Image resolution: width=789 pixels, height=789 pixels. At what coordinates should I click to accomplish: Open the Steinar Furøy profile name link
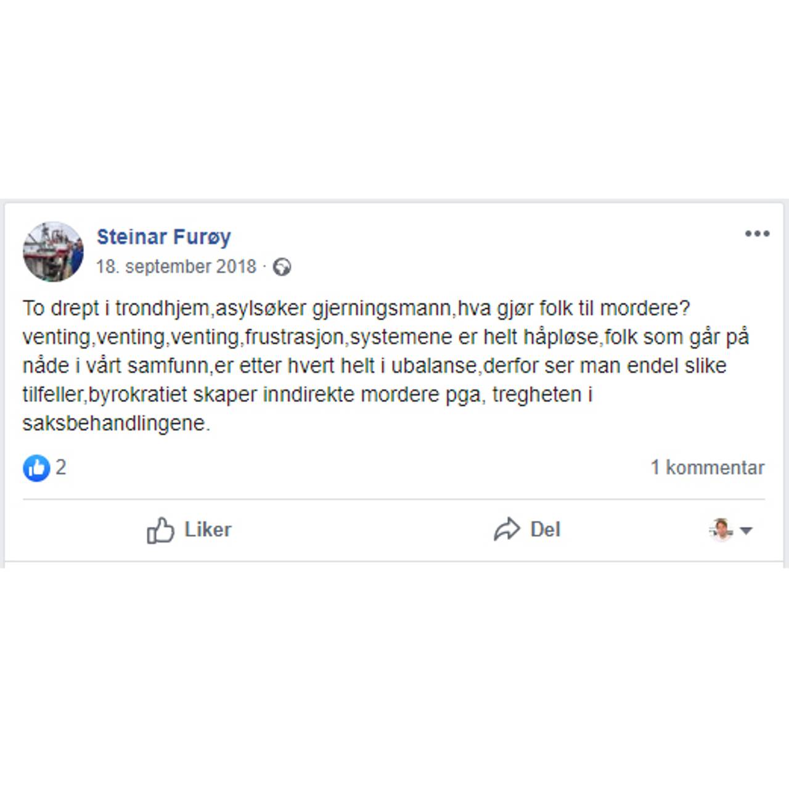(164, 237)
